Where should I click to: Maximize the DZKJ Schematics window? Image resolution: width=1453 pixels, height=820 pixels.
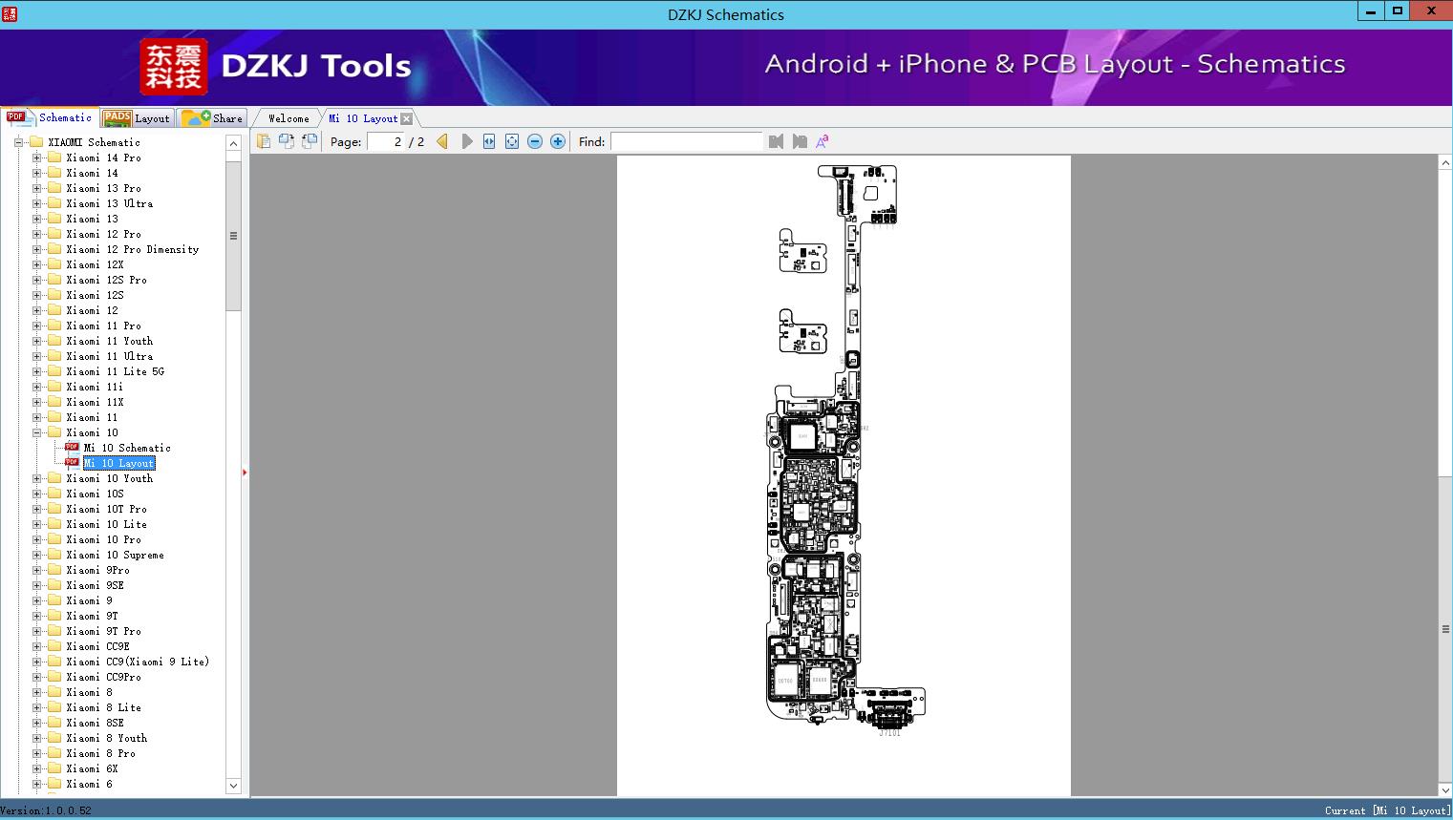(x=1398, y=11)
